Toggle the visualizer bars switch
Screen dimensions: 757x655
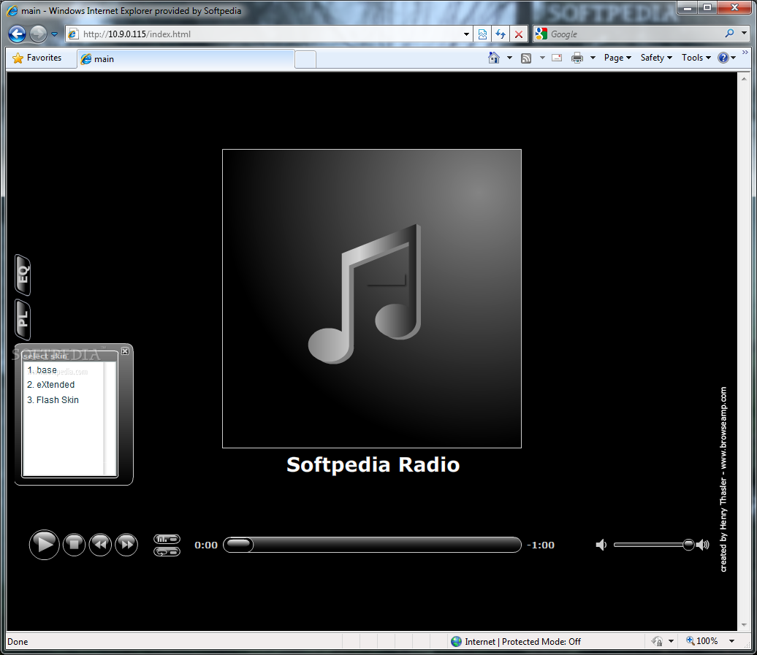coord(167,539)
